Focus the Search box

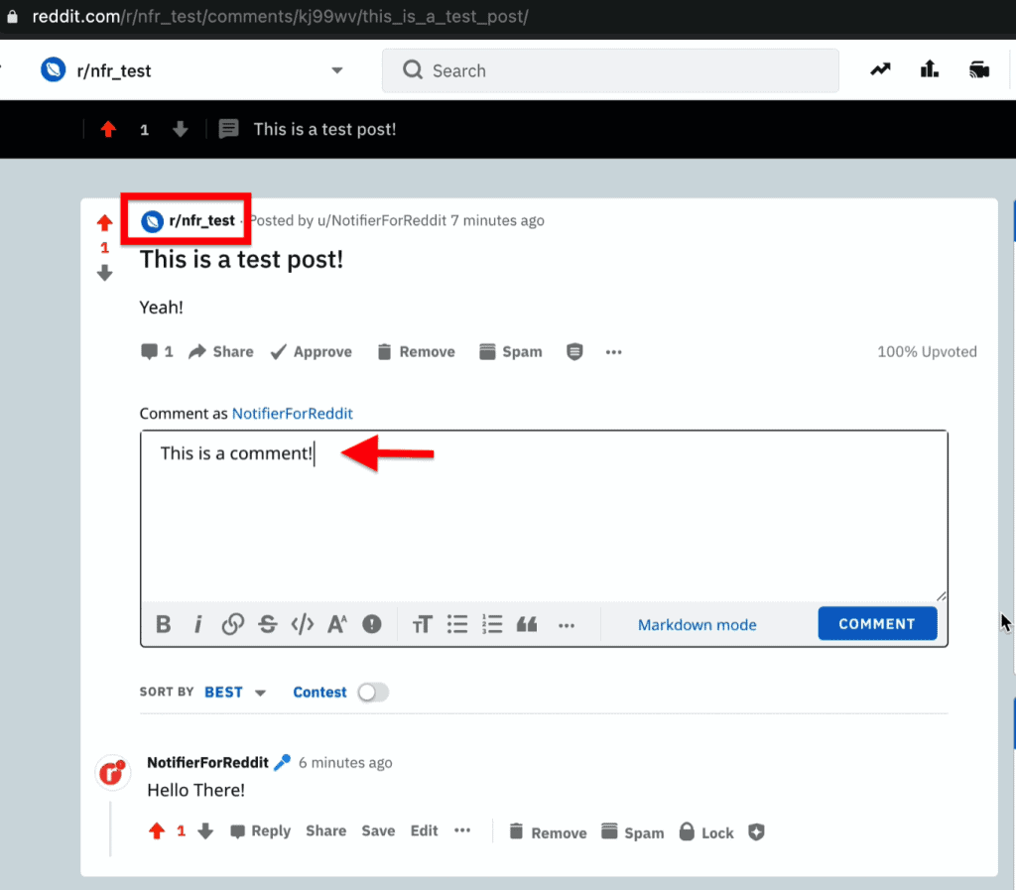(x=610, y=70)
